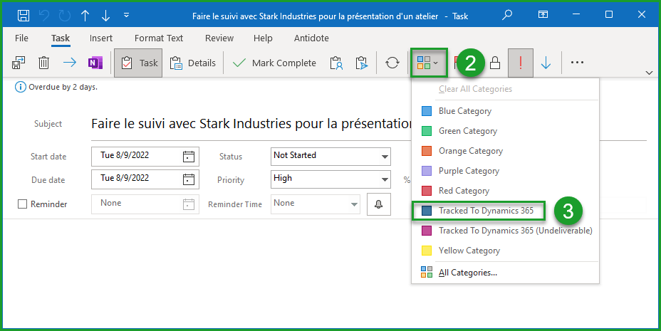
Task: Mark task as Private with lock icon
Action: [494, 63]
